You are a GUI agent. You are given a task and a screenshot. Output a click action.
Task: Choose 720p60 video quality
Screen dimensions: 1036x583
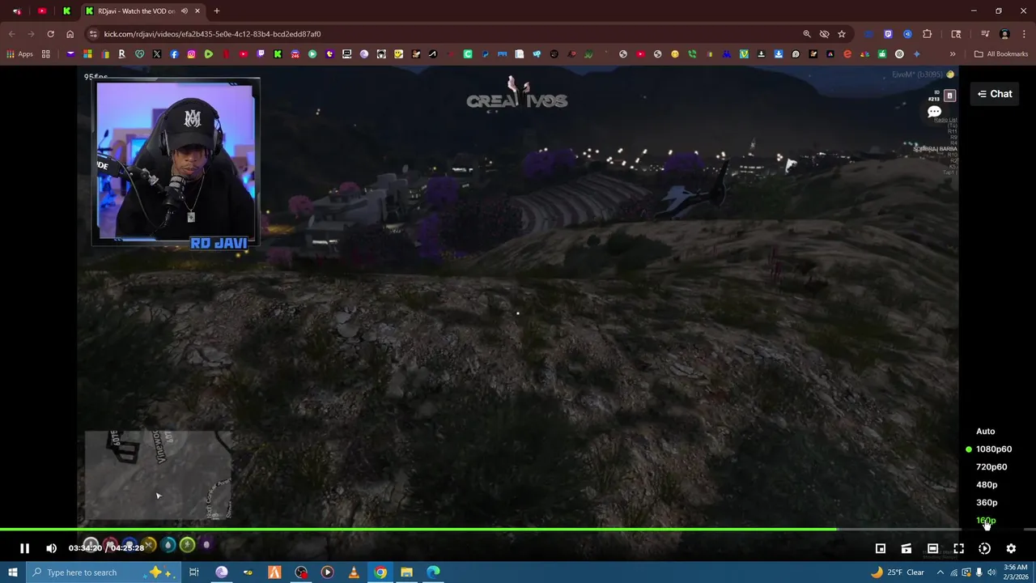coord(991,467)
